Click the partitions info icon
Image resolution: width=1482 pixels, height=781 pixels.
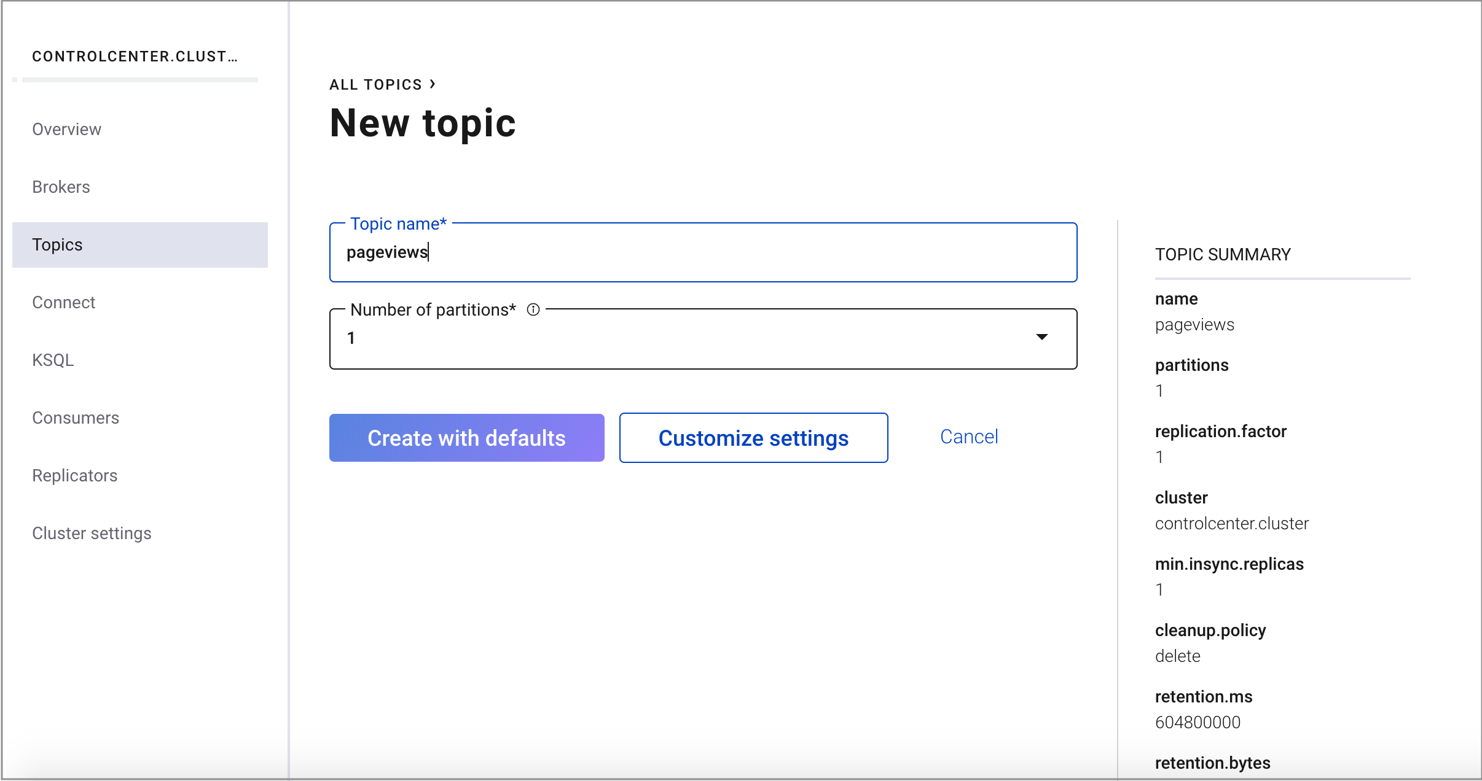pyautogui.click(x=533, y=310)
